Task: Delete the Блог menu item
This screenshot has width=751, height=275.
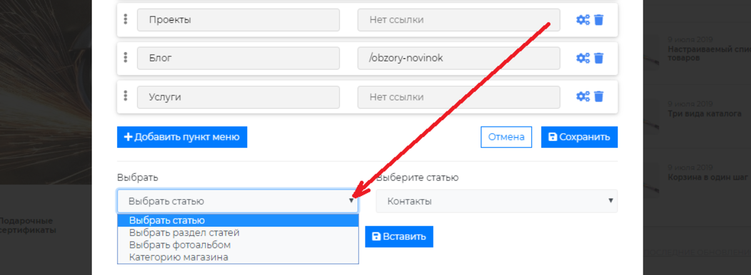Action: [x=599, y=58]
